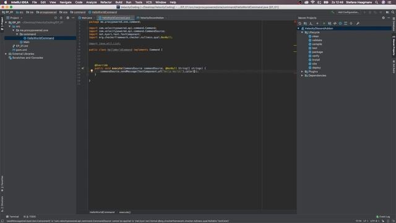This screenshot has height=223, width=396.
Task: Click Add Configuration button
Action: (348, 12)
